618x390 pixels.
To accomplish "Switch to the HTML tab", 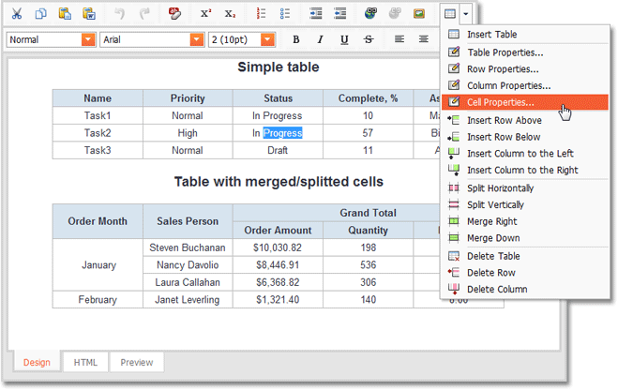I will (85, 362).
